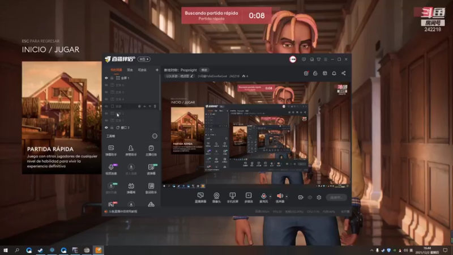Open the user avatar in title bar
453x255 pixels.
pos(293,59)
